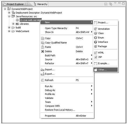Click the Delete red X icon
This screenshot has width=128, height=124.
(x=42, y=51)
